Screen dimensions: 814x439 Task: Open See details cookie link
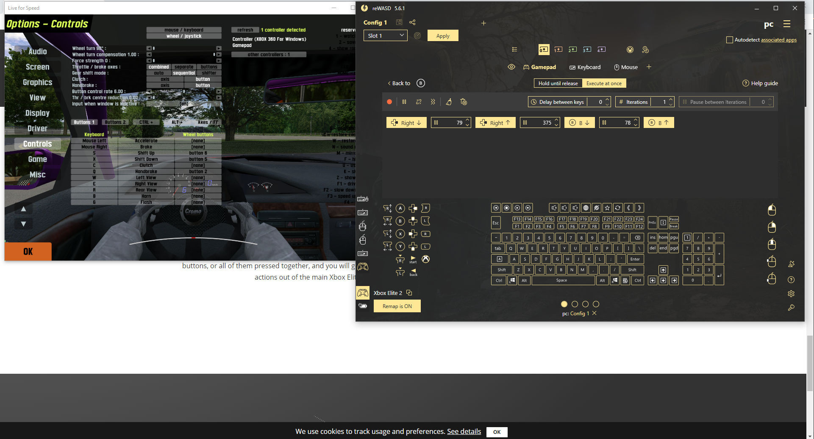coord(464,431)
